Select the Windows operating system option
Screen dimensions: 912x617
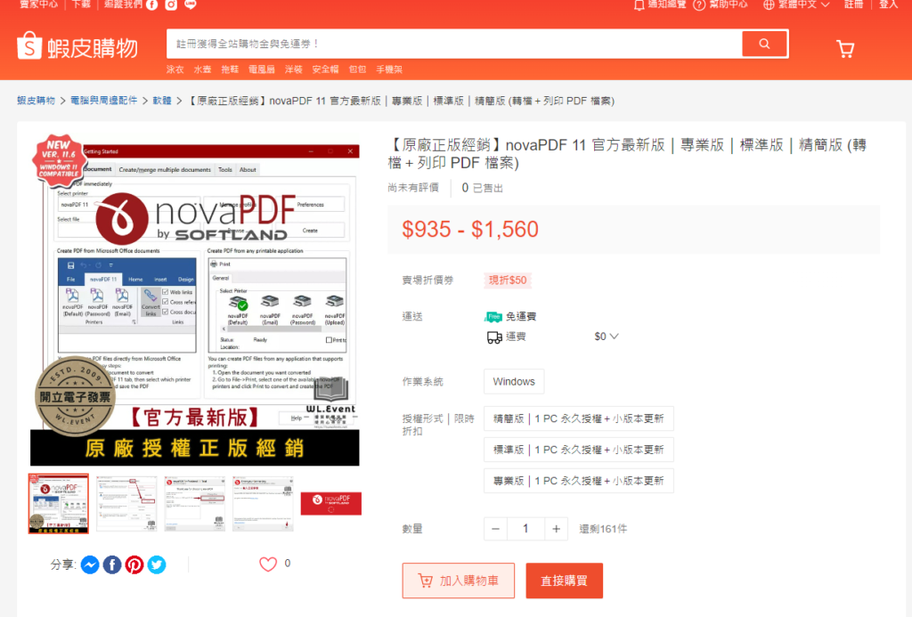514,381
